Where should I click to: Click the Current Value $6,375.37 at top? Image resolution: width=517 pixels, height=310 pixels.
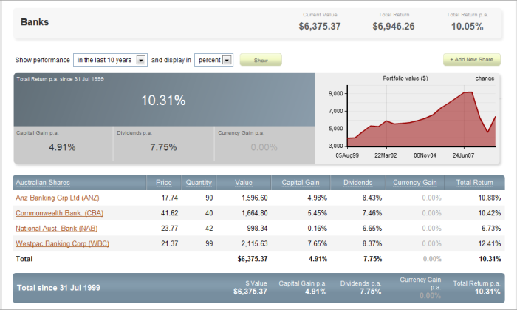point(320,27)
